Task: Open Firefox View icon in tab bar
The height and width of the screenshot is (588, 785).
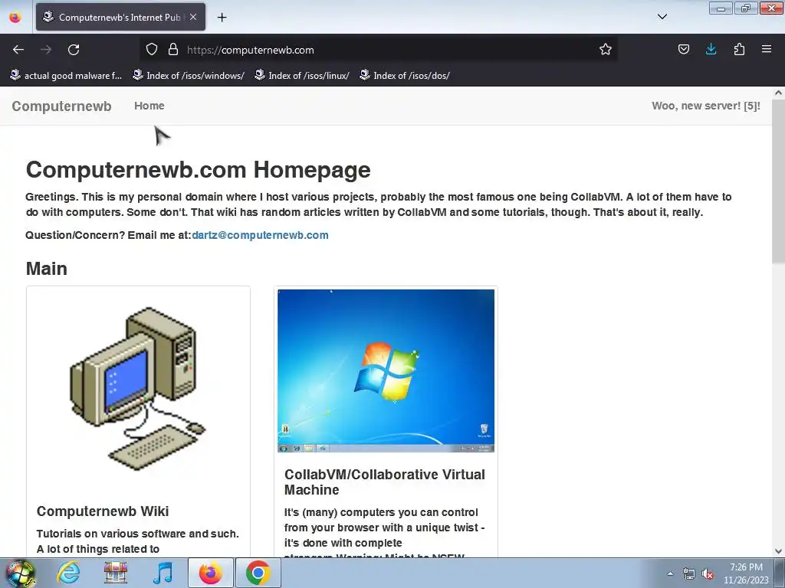Action: coord(15,18)
